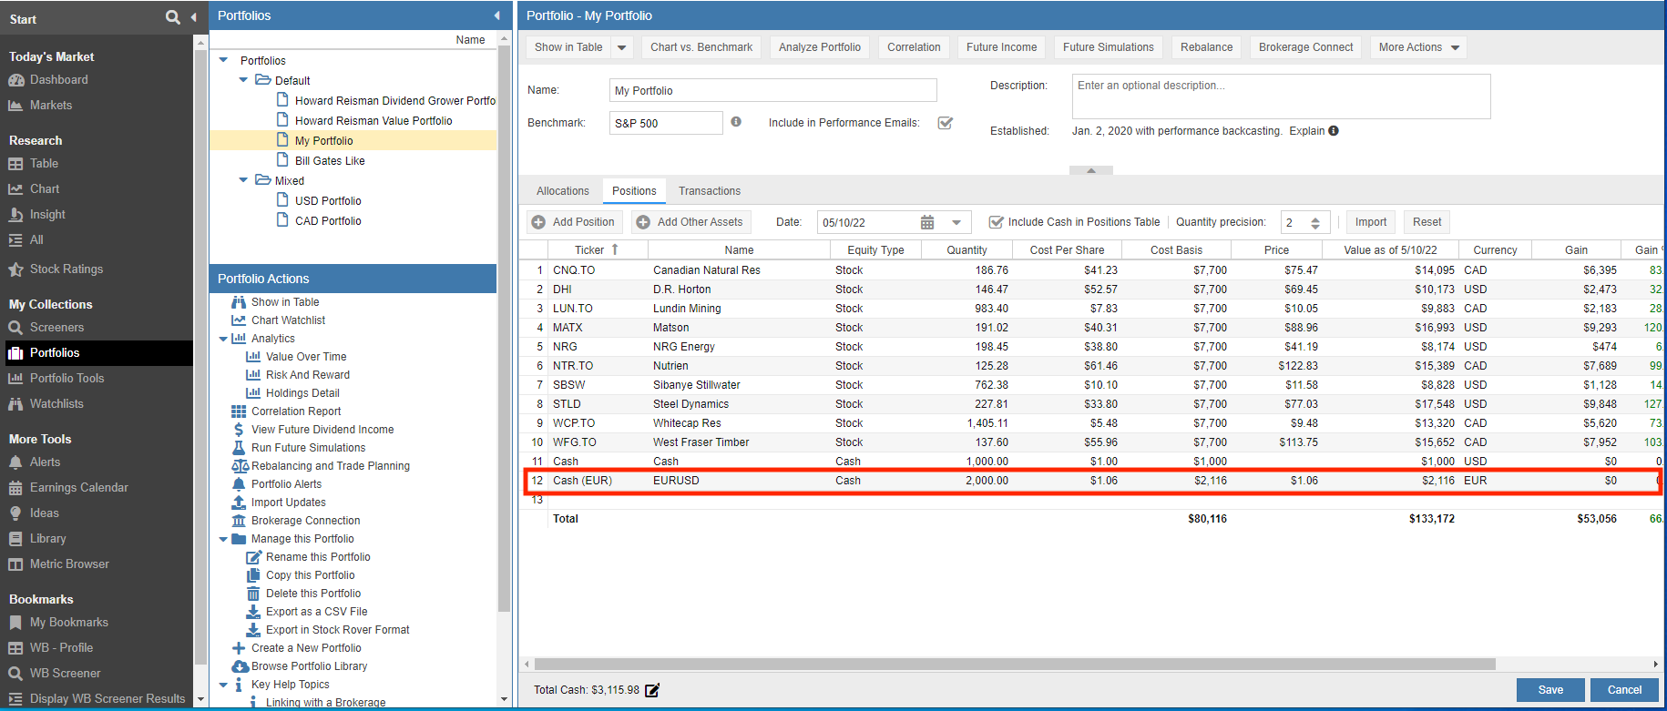
Task: Click Chart vs. Benchmark
Action: (701, 47)
